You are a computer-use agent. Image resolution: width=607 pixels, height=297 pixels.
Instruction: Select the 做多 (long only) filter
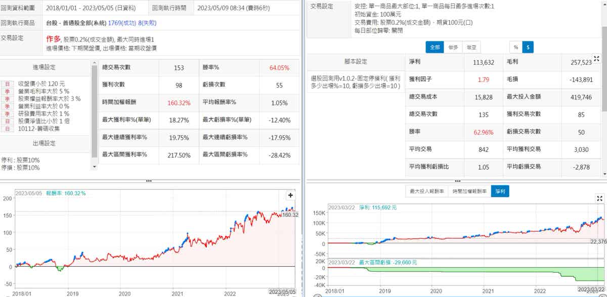[x=452, y=47]
